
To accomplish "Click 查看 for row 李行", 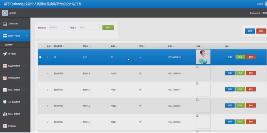I will [230, 57].
